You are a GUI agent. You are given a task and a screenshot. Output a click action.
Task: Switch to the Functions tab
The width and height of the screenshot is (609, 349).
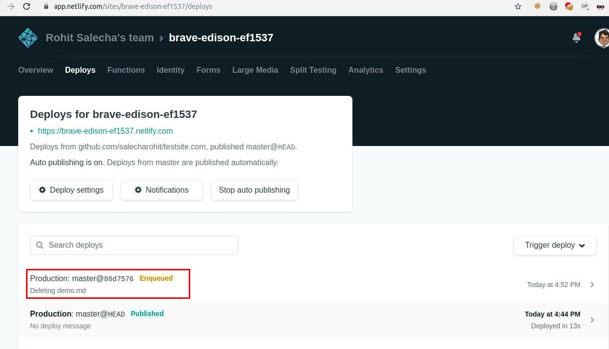pos(126,70)
